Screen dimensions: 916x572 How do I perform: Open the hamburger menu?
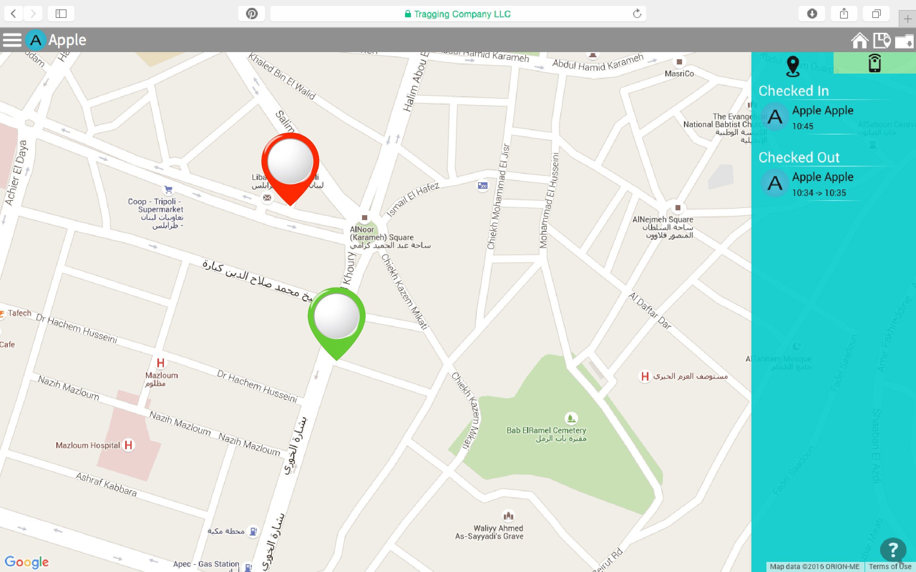point(12,40)
